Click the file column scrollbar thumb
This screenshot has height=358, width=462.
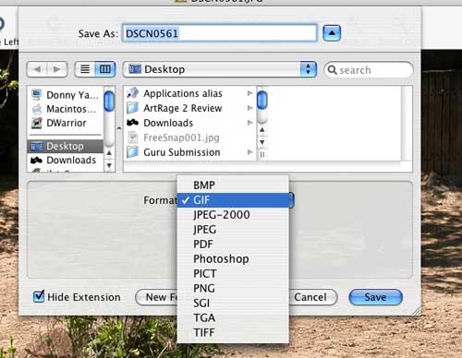[261, 100]
